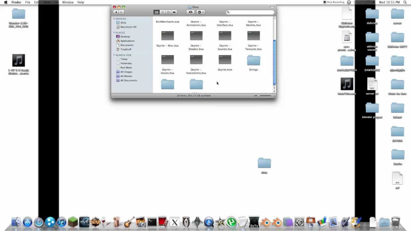Open the Trash in the dock
The height and width of the screenshot is (231, 411).
click(396, 222)
